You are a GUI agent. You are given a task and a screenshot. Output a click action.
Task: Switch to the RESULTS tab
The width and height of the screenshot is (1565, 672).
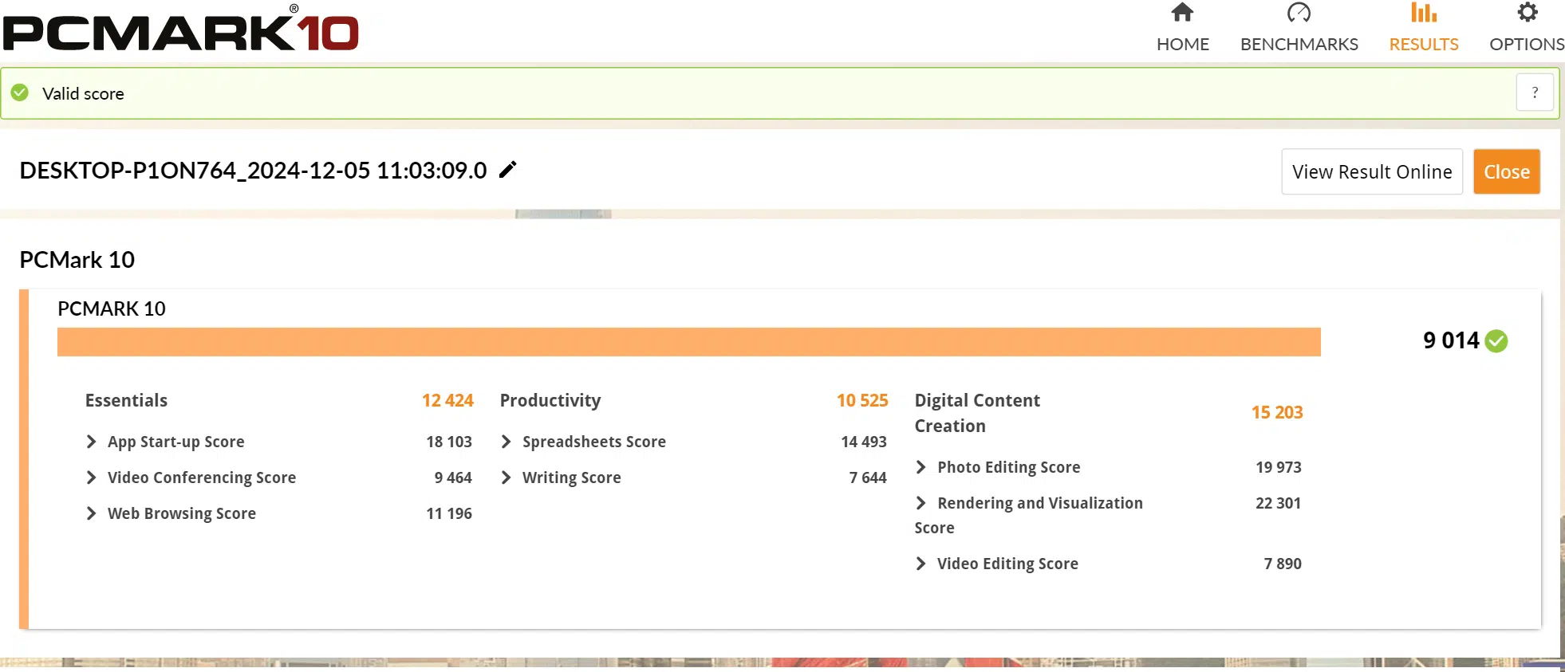click(x=1423, y=28)
